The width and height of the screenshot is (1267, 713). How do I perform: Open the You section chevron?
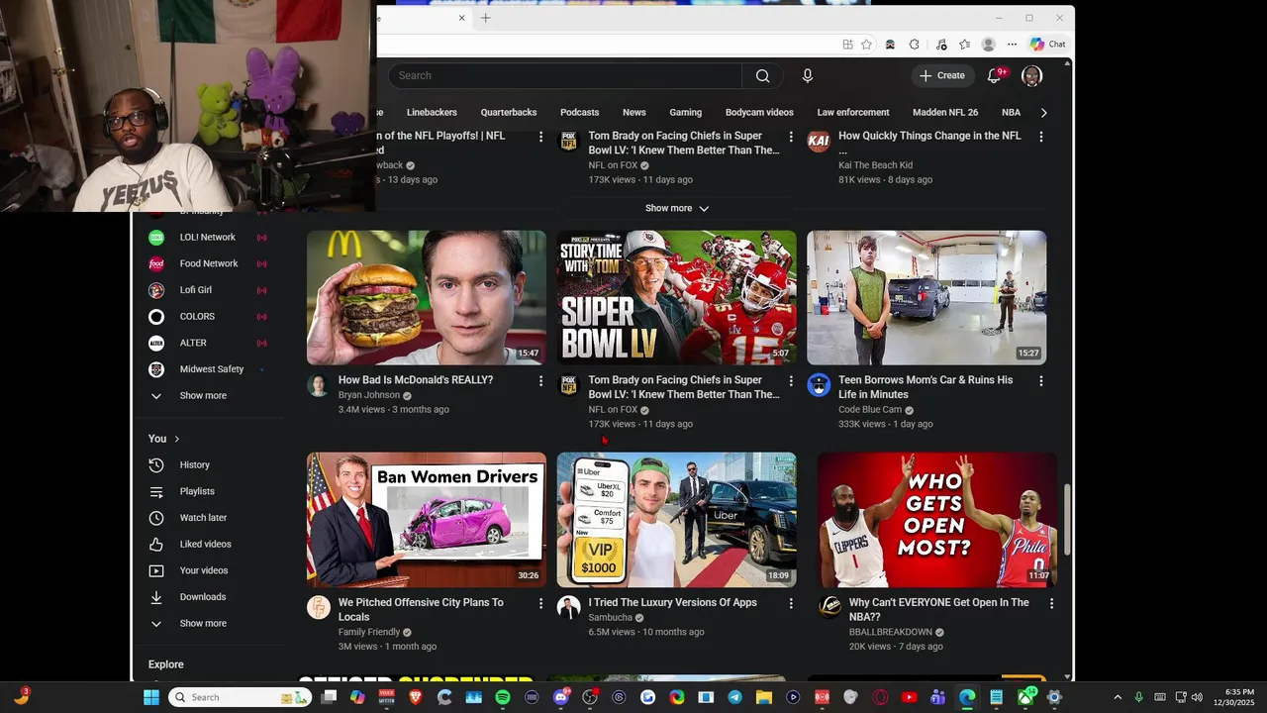(x=177, y=439)
